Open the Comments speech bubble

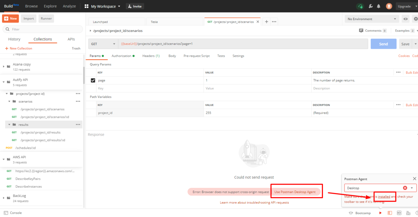361,31
